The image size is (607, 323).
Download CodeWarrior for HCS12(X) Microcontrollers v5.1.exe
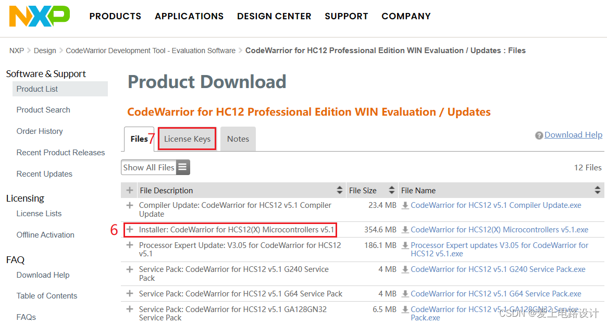[x=499, y=230]
